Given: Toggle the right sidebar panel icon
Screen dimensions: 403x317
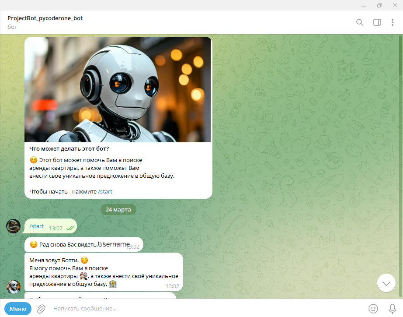Looking at the screenshot, I should pos(377,22).
